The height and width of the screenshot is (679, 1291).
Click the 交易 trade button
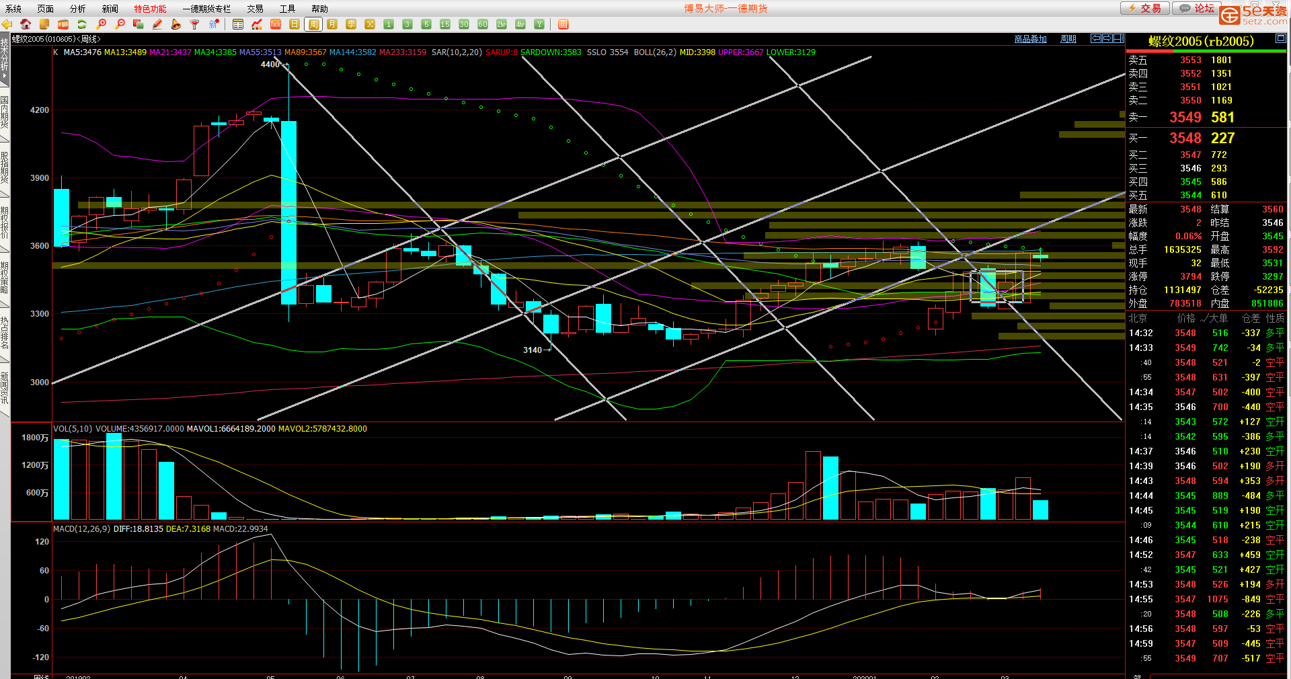tap(1144, 8)
